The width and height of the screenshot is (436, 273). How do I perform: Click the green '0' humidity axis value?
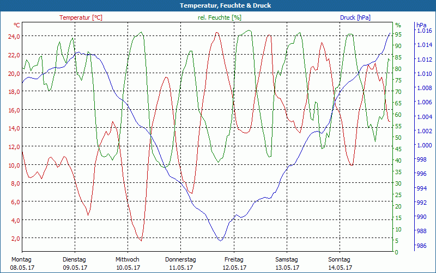pos(397,252)
